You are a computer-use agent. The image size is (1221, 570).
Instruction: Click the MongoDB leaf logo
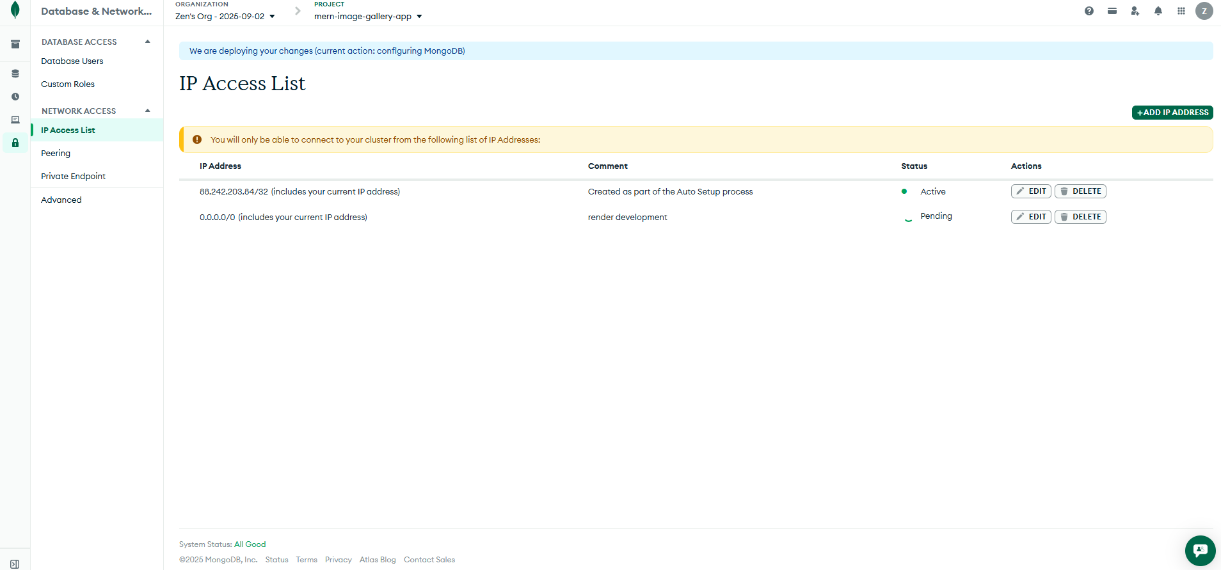(x=15, y=10)
